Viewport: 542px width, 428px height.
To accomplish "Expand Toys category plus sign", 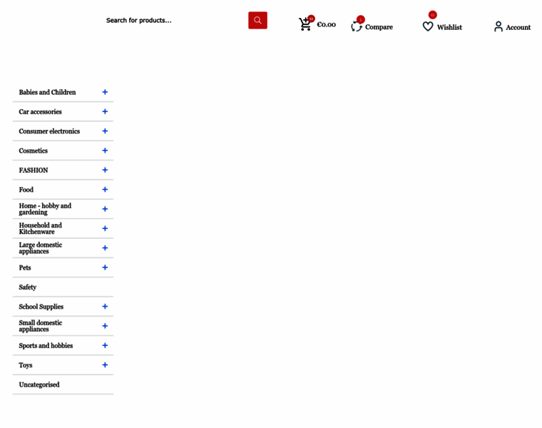I will click(x=105, y=365).
